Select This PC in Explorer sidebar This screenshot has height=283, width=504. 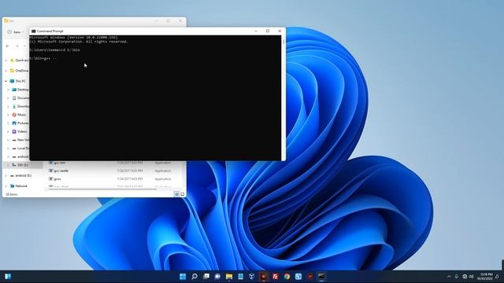pyautogui.click(x=17, y=81)
